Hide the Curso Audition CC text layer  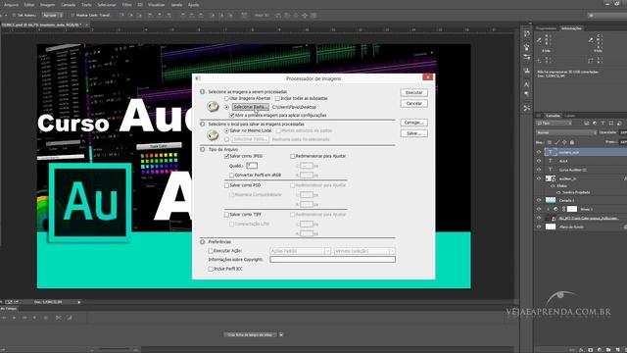click(539, 170)
